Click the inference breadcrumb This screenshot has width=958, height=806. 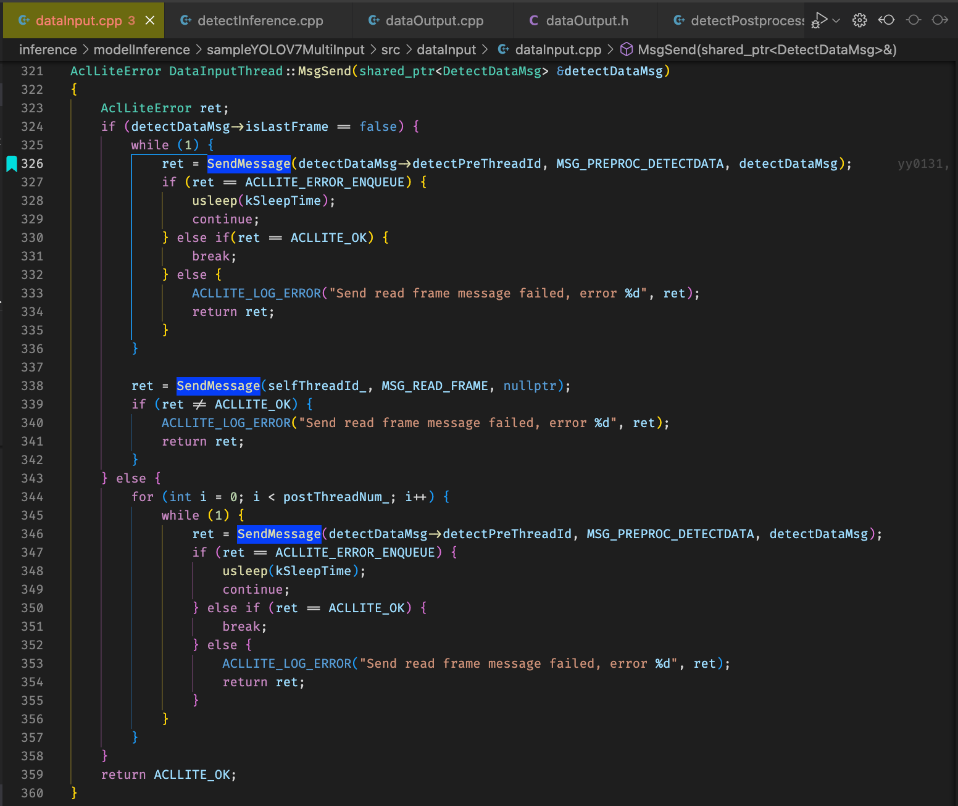(x=48, y=50)
